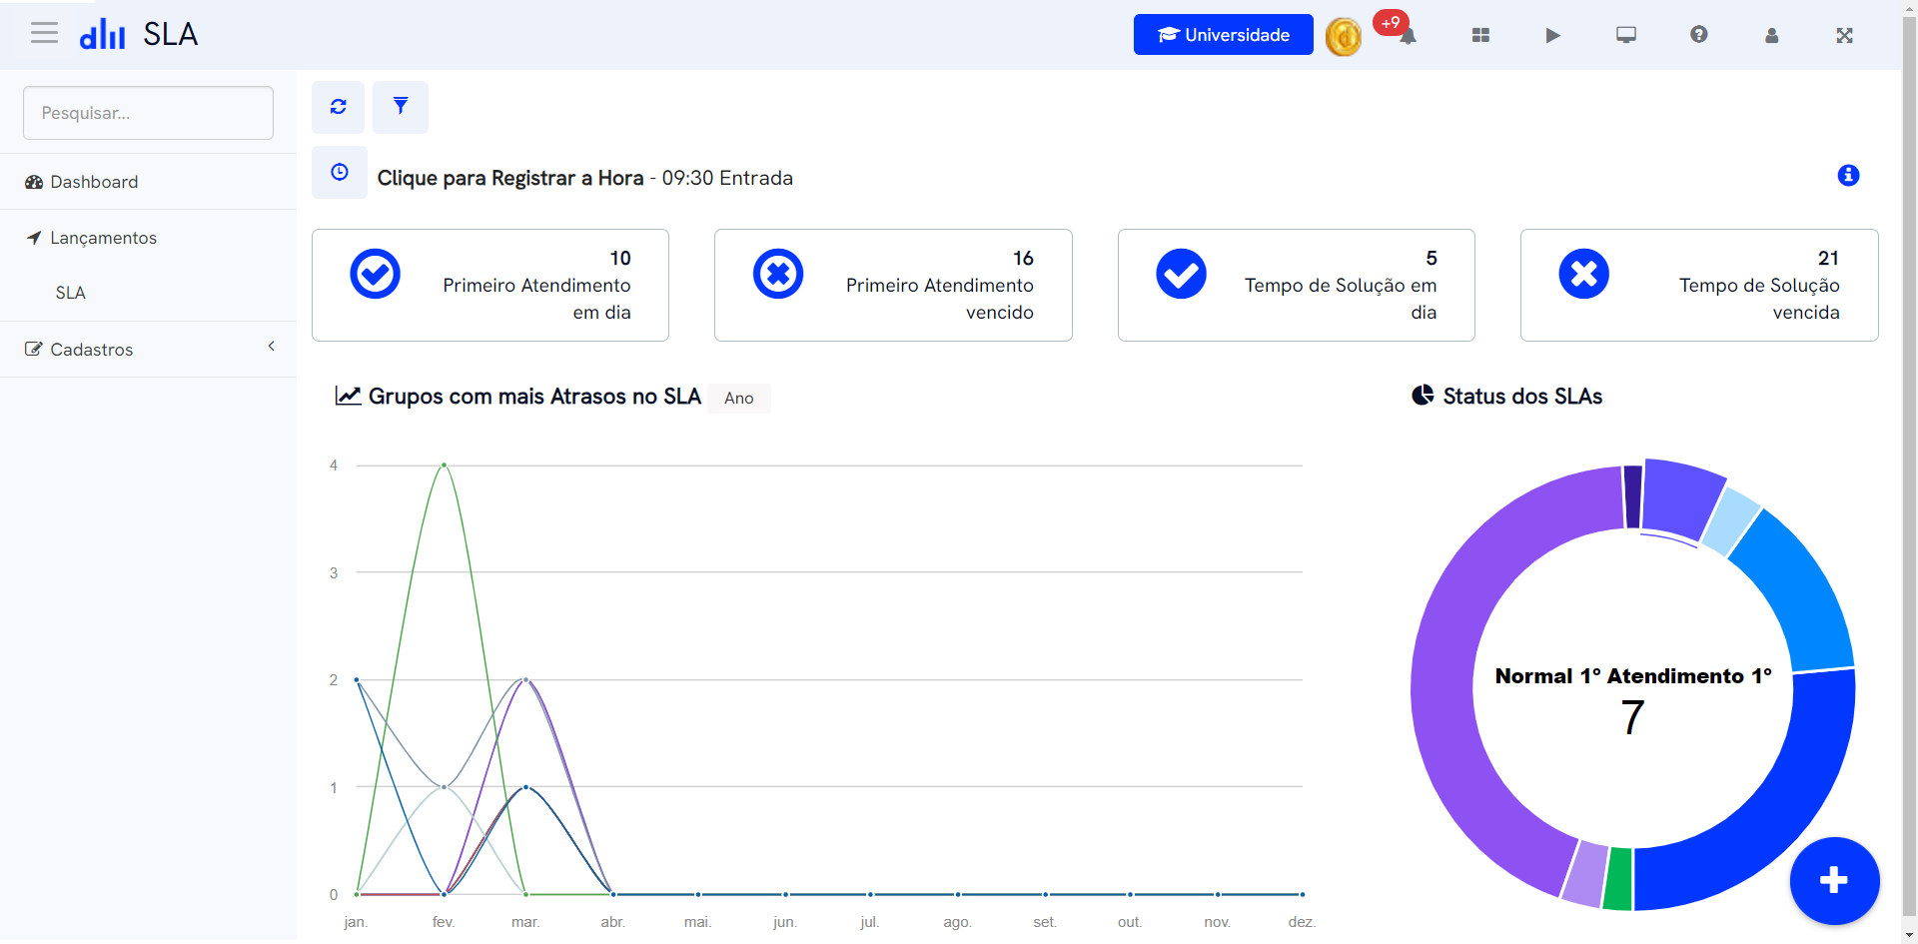Open notifications bell with +9 badge
This screenshot has width=1918, height=944.
pos(1407,36)
